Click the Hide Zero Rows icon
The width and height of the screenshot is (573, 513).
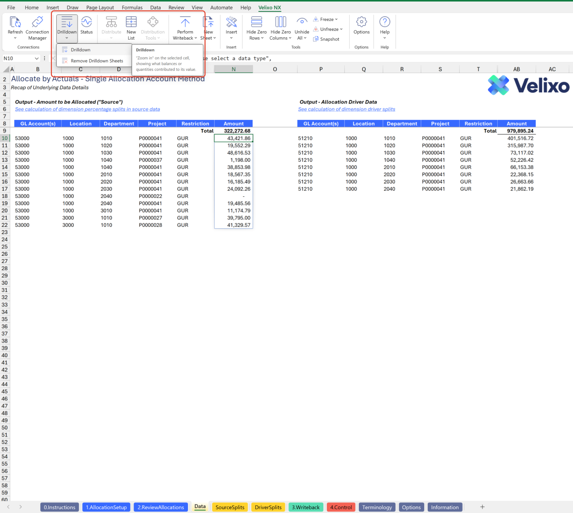tap(256, 22)
